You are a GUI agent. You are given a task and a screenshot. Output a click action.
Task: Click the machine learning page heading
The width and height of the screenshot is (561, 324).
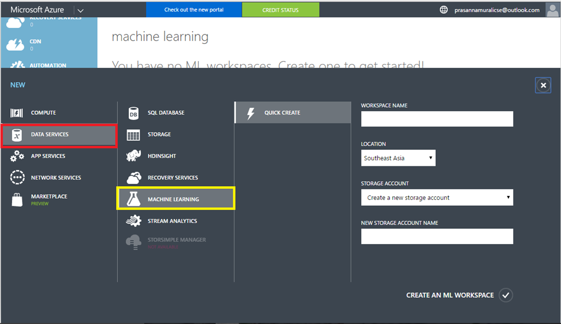(x=160, y=37)
